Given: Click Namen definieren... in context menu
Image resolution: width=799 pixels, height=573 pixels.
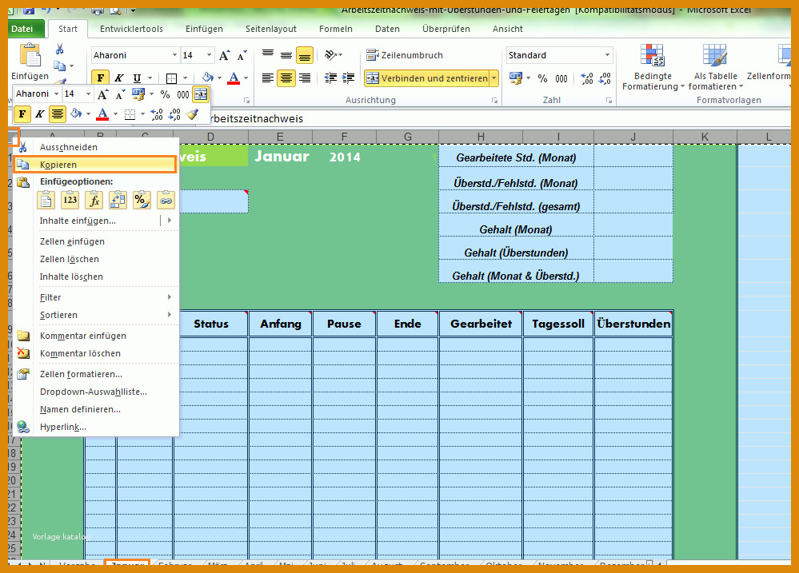Looking at the screenshot, I should pyautogui.click(x=95, y=409).
